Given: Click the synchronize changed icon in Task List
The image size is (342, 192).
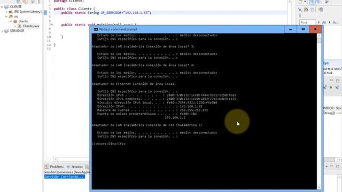Looking at the screenshot, I should [x=306, y=10].
